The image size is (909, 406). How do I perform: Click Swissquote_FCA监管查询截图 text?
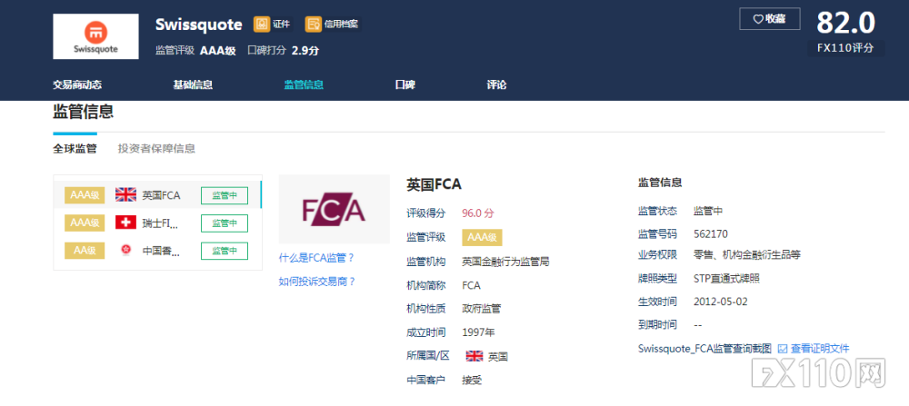point(704,349)
